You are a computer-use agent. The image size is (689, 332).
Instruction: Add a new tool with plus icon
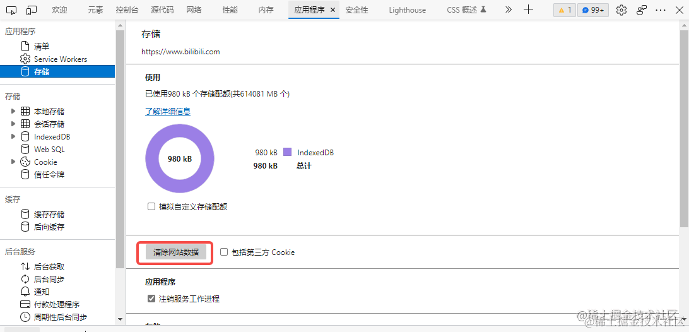[529, 9]
